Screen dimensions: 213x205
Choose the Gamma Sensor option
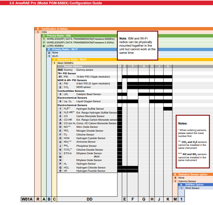[x=187, y=181]
